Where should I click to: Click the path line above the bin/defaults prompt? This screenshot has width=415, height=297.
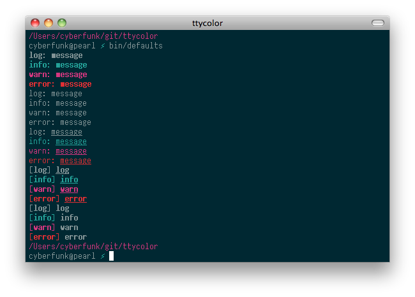(x=93, y=36)
